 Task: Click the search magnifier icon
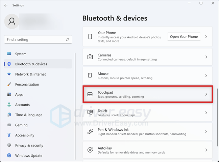[68, 39]
